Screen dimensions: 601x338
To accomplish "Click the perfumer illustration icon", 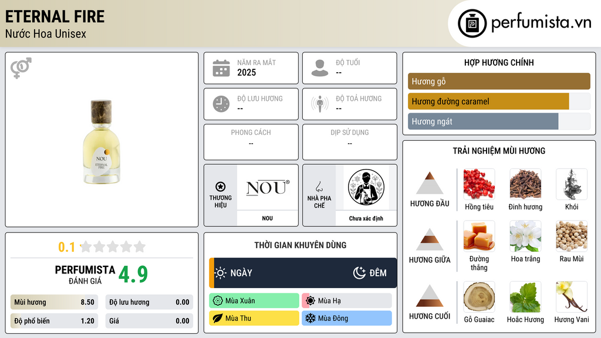I will tap(366, 187).
